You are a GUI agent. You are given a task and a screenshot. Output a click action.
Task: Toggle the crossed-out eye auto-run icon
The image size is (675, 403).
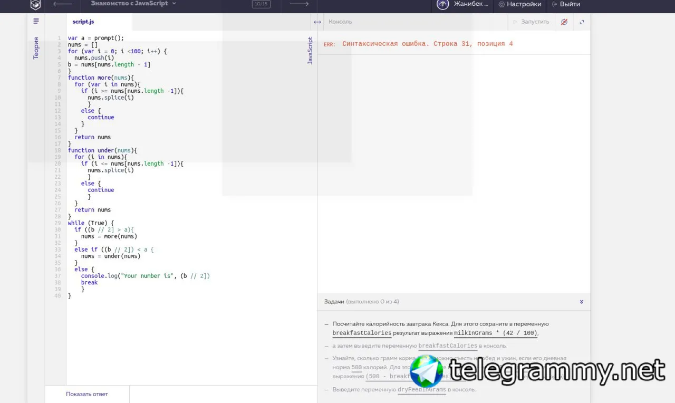pyautogui.click(x=564, y=22)
